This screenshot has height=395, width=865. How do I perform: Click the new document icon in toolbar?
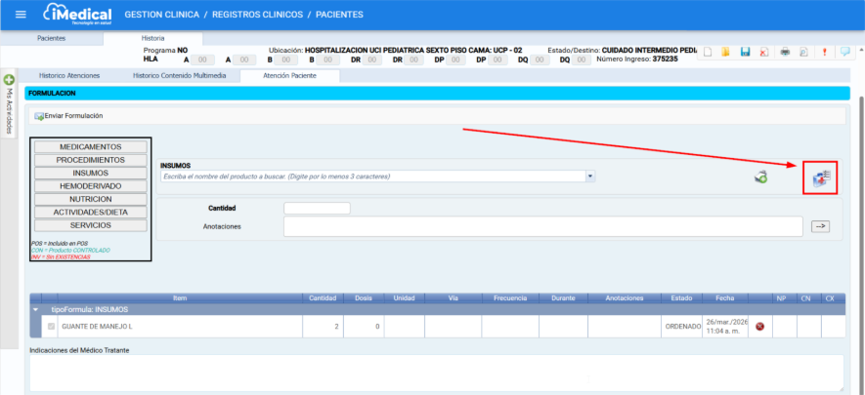(707, 52)
